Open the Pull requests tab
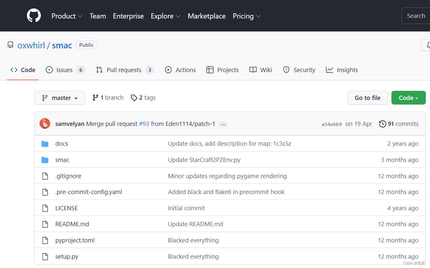The width and height of the screenshot is (430, 268). (124, 70)
